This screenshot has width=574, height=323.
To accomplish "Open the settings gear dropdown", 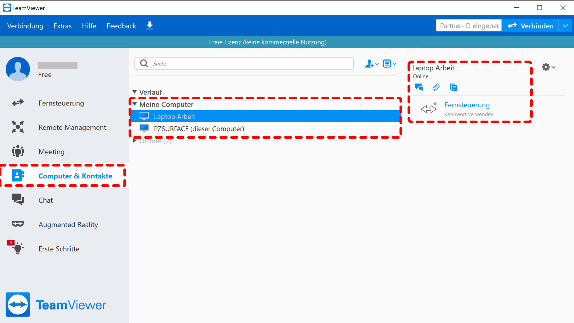I will point(548,67).
